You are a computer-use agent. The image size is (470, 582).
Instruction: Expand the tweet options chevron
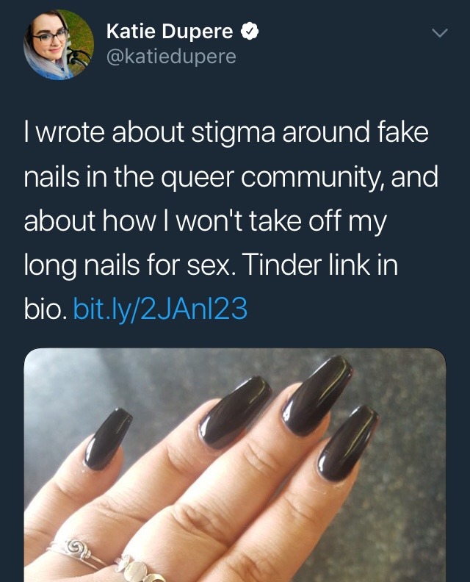point(440,33)
